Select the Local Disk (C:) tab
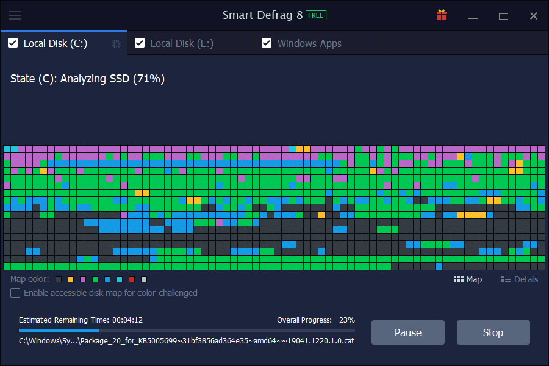This screenshot has width=549, height=366. [63, 43]
